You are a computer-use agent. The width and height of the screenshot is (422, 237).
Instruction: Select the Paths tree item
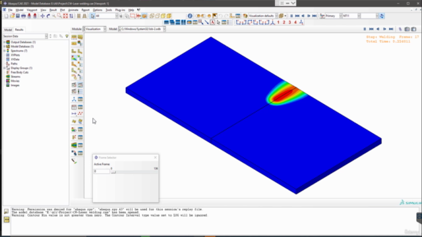14,64
